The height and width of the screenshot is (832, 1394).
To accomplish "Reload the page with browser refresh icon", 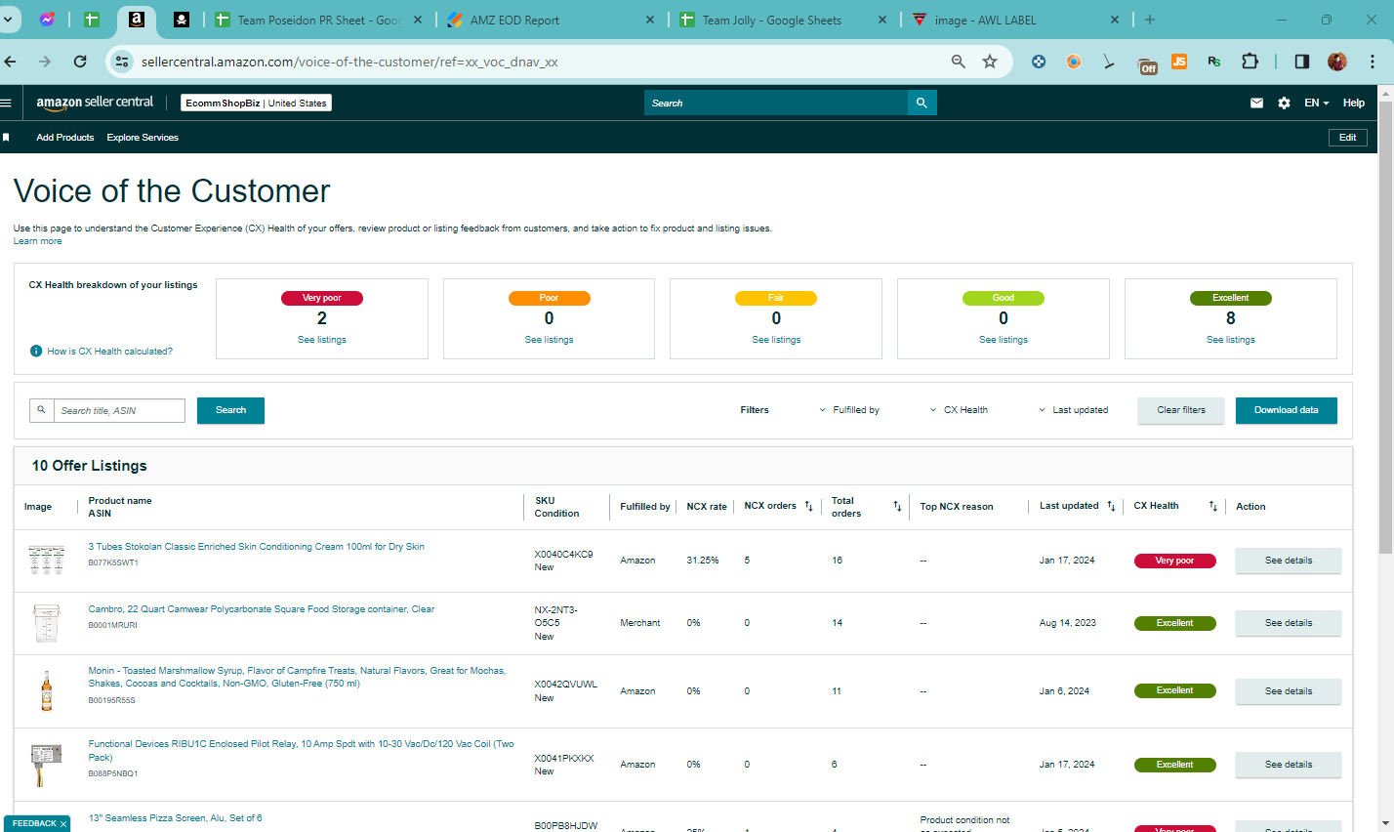I will point(80,62).
